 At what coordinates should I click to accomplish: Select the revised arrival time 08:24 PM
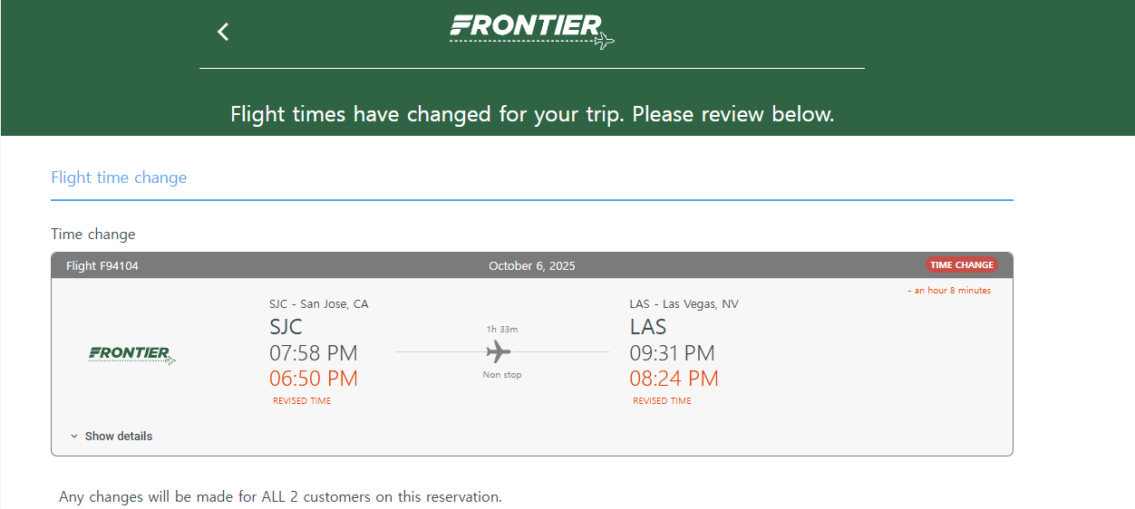(674, 379)
